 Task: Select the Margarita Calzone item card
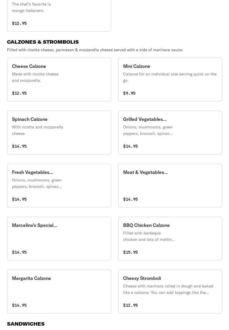point(59,292)
